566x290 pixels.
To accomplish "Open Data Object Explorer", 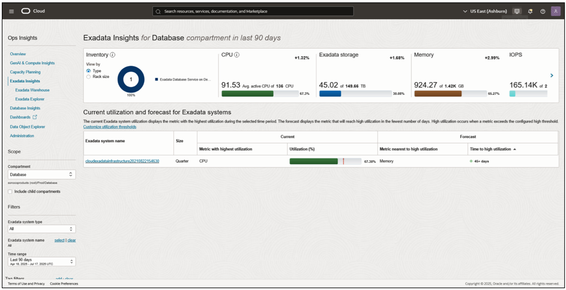I will 27,127.
